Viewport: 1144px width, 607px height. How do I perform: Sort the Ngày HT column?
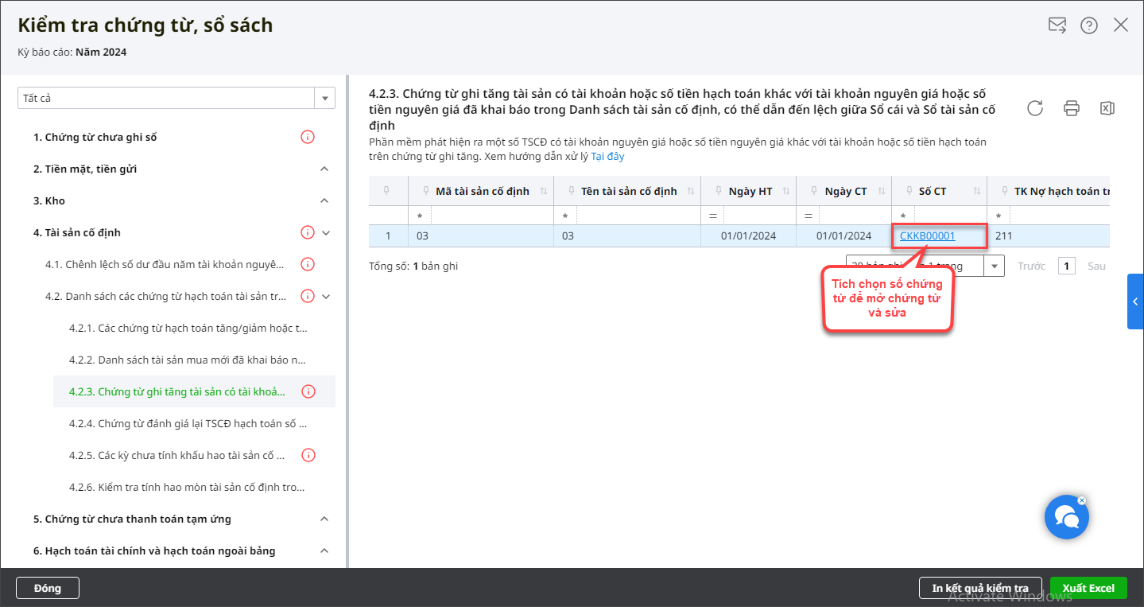click(x=786, y=192)
